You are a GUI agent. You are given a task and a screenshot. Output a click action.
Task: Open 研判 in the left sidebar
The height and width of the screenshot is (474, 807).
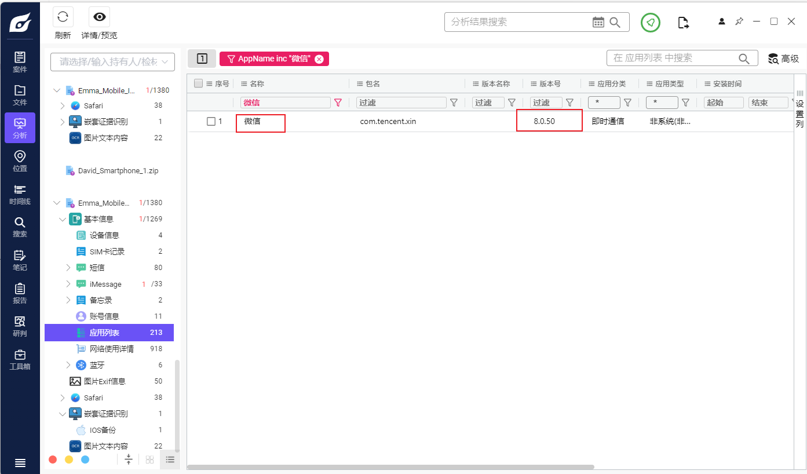(20, 326)
